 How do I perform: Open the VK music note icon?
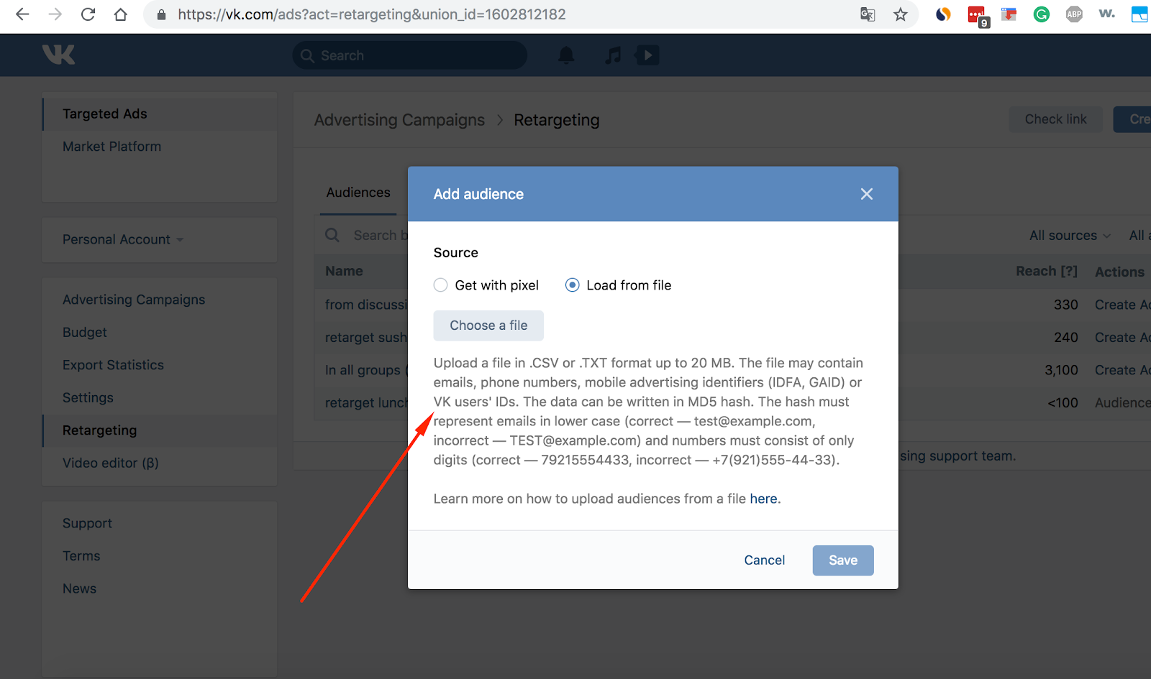613,55
